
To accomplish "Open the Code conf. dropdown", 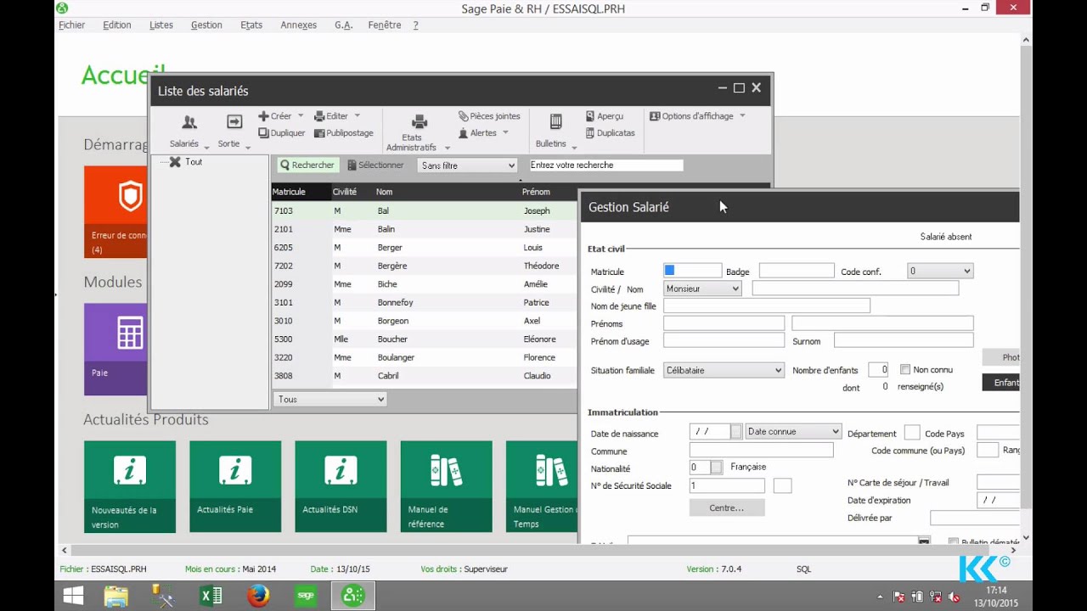I will point(939,272).
